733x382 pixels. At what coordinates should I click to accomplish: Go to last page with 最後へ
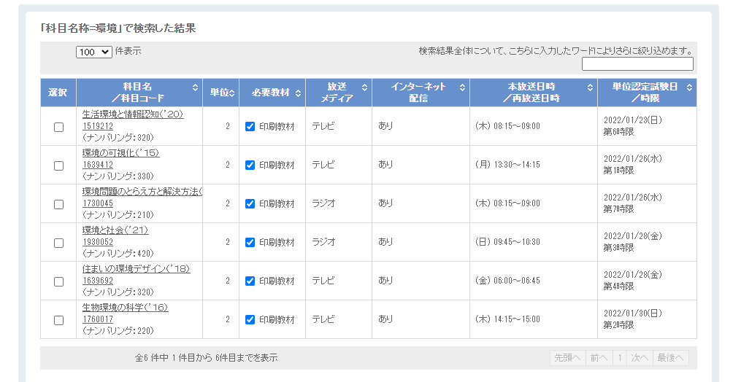(670, 358)
